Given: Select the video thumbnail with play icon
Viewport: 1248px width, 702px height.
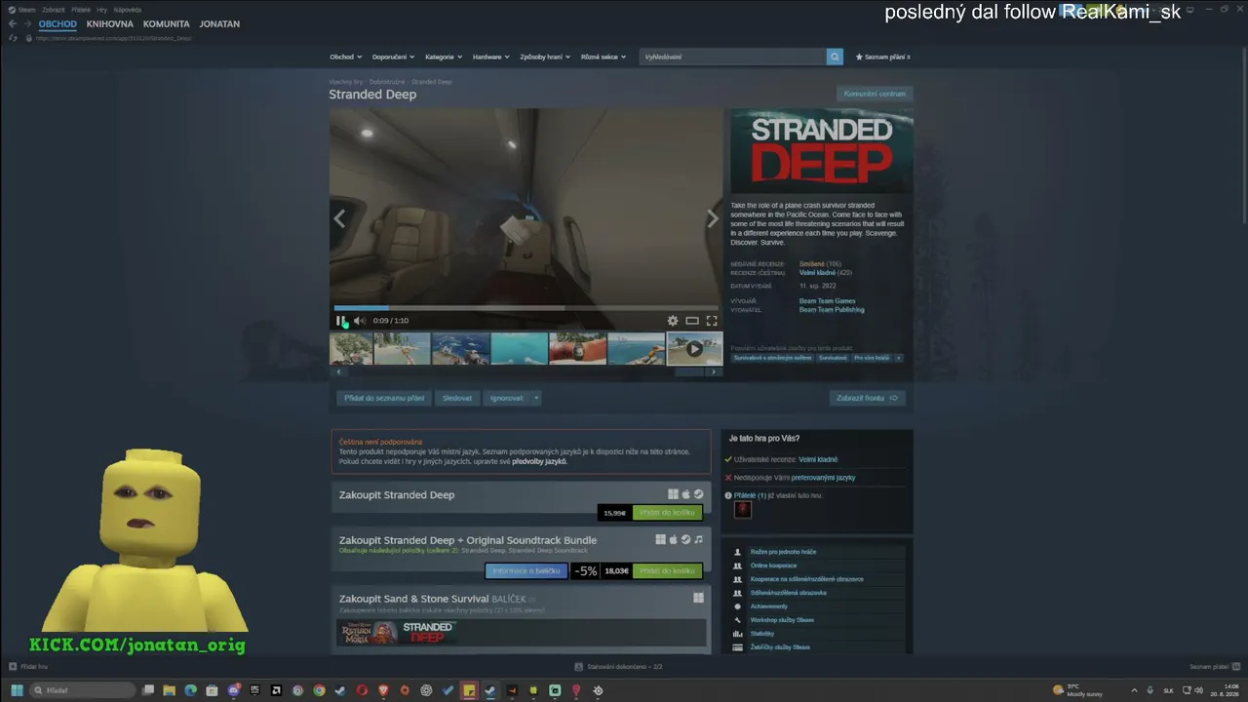Looking at the screenshot, I should [694, 348].
